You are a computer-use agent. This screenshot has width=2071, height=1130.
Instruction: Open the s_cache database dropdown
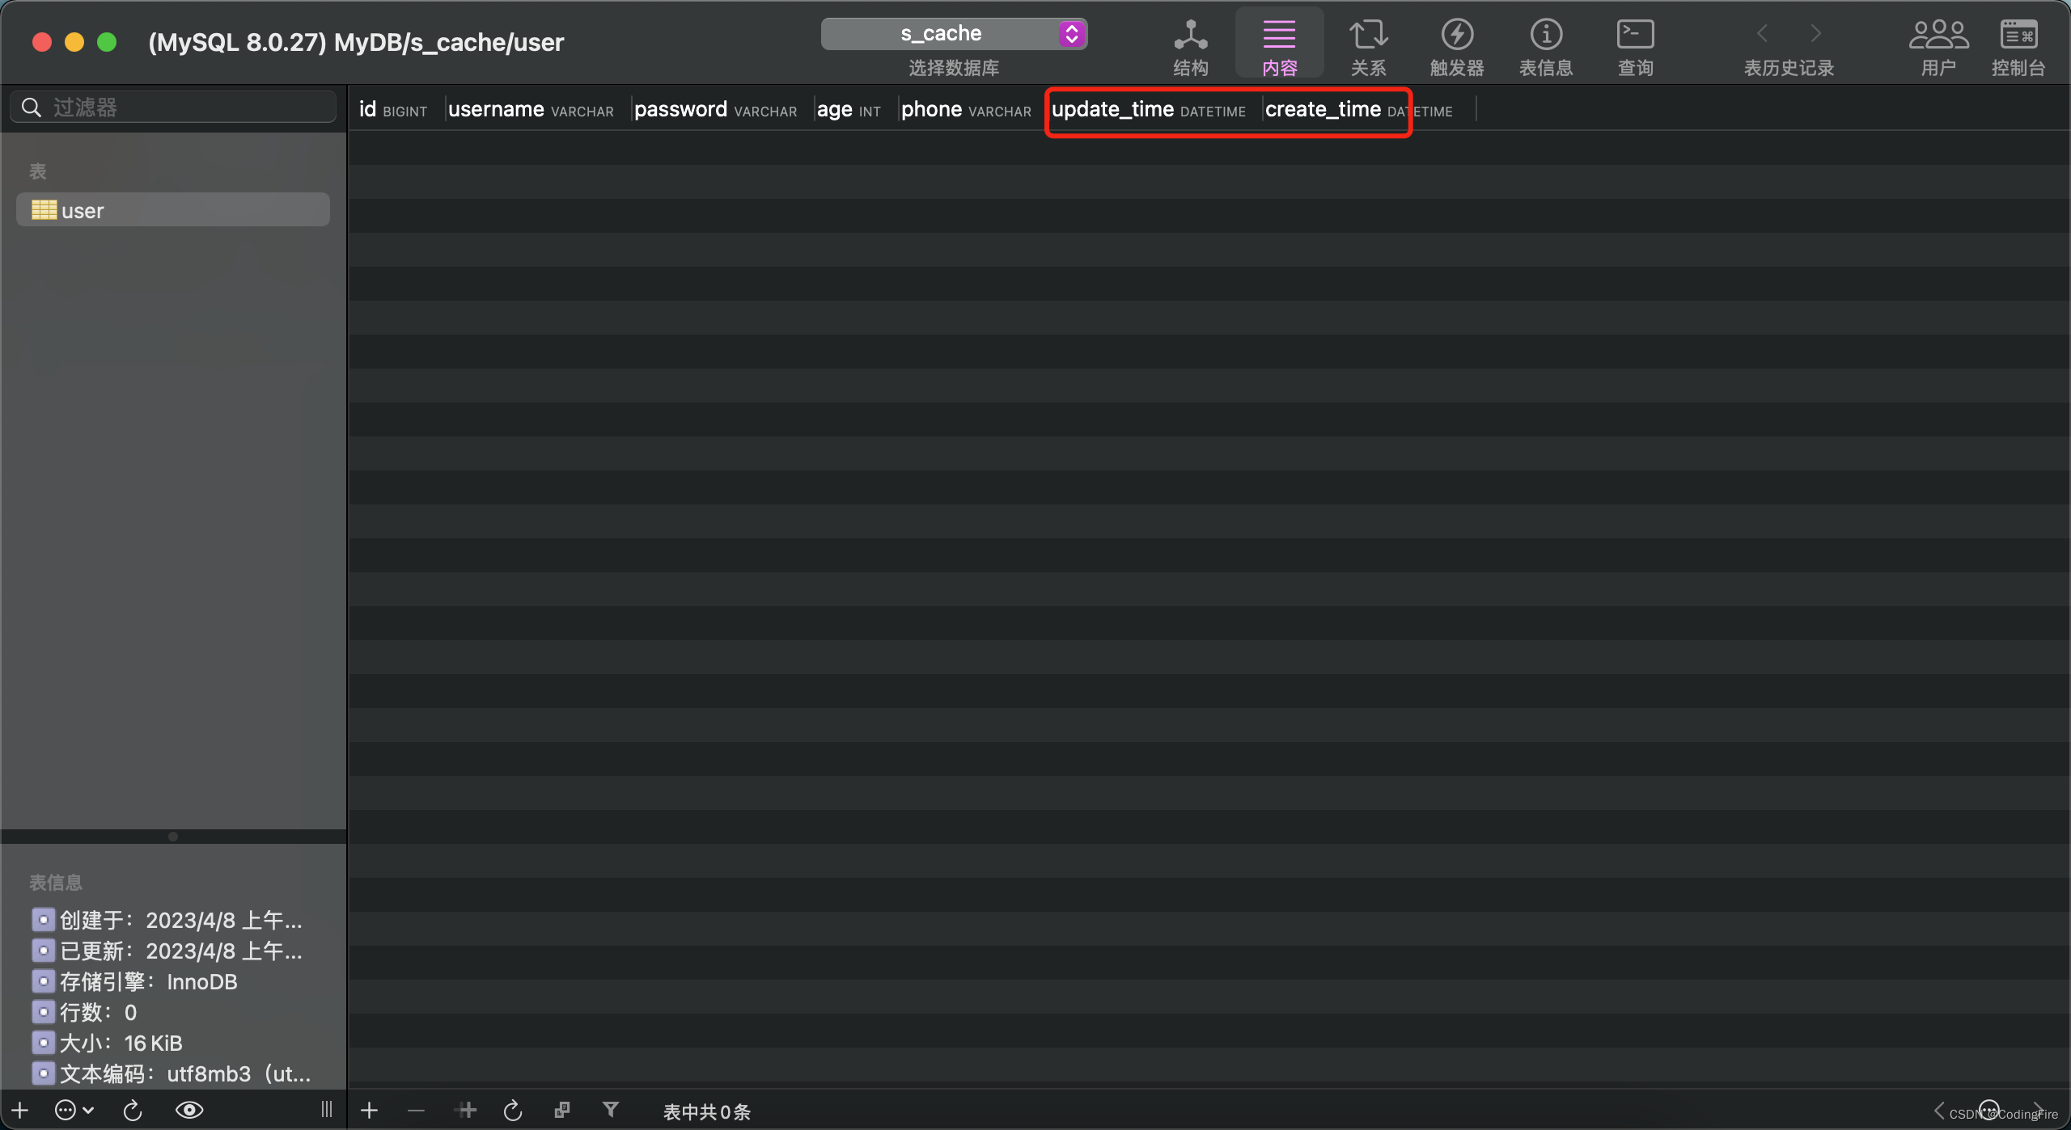(954, 34)
